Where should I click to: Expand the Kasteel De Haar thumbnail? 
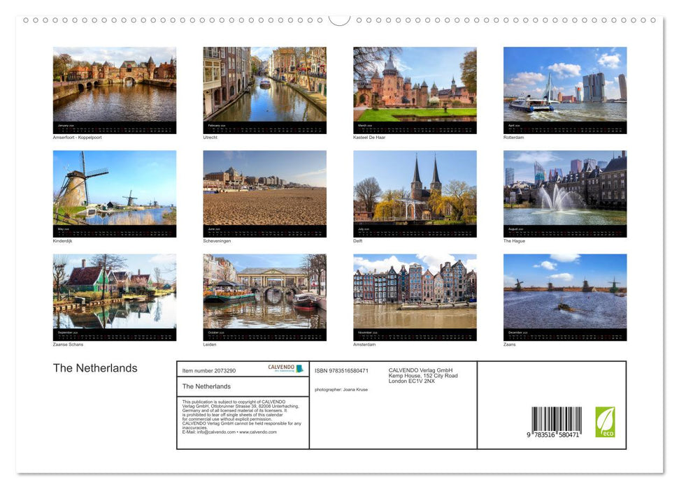[415, 89]
